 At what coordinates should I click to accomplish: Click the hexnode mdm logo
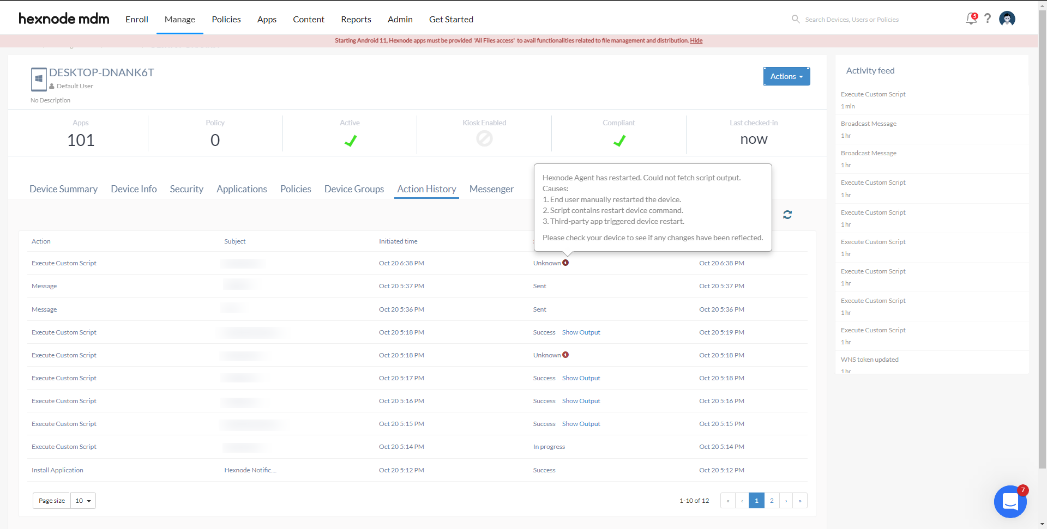pos(64,19)
